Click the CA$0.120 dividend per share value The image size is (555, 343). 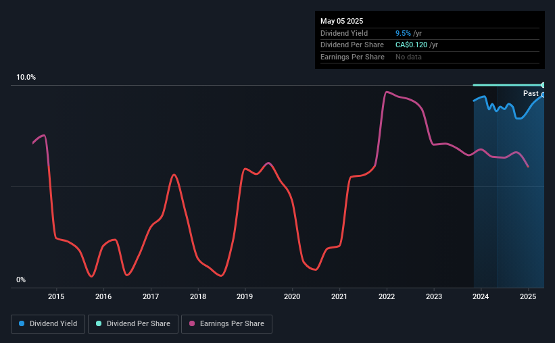pyautogui.click(x=411, y=45)
